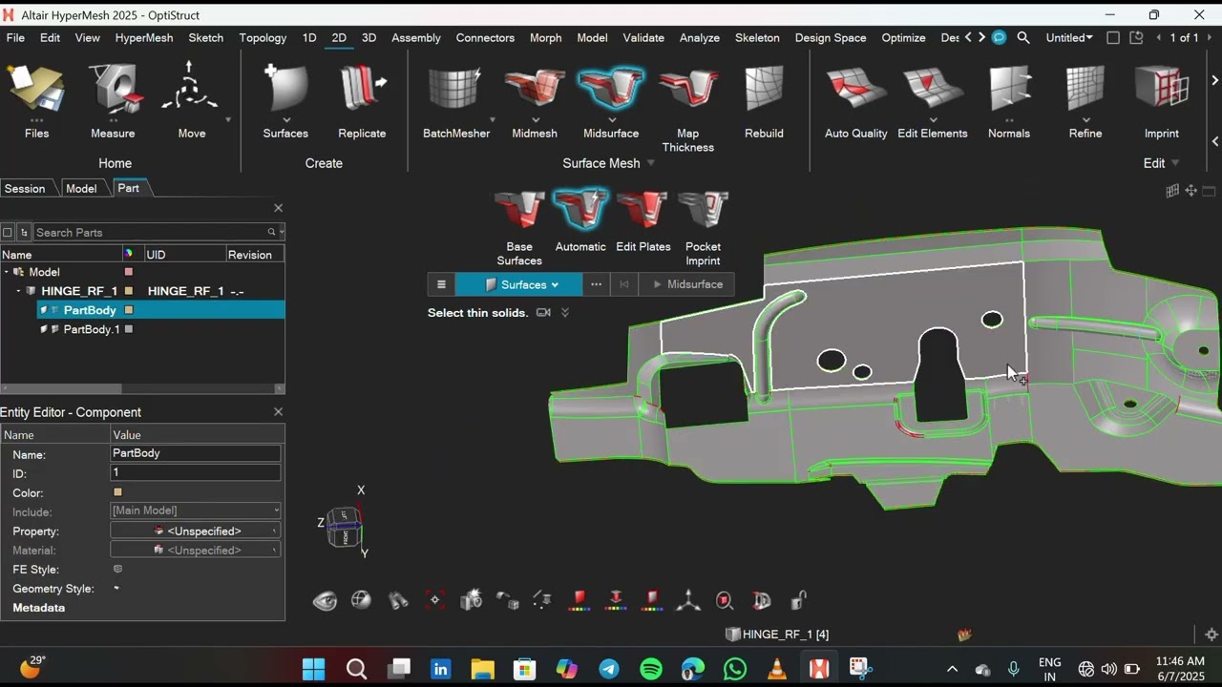The width and height of the screenshot is (1222, 687).
Task: Toggle the FE Style icon
Action: 117,569
